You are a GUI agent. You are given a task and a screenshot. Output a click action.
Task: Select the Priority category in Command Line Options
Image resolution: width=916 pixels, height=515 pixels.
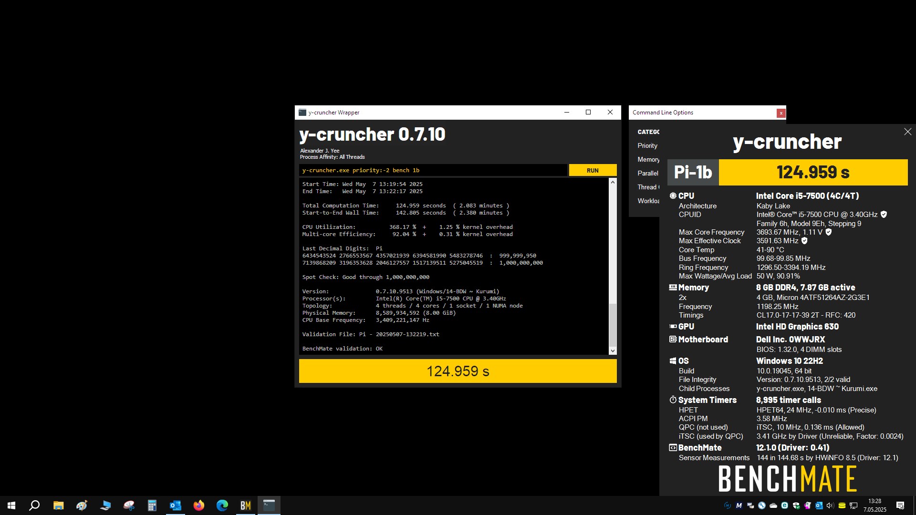tap(647, 145)
